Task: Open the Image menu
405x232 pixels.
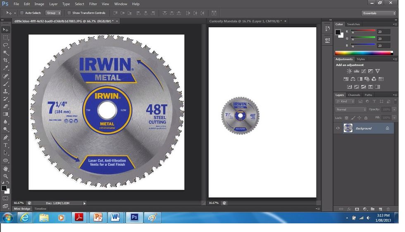Action: coord(39,4)
